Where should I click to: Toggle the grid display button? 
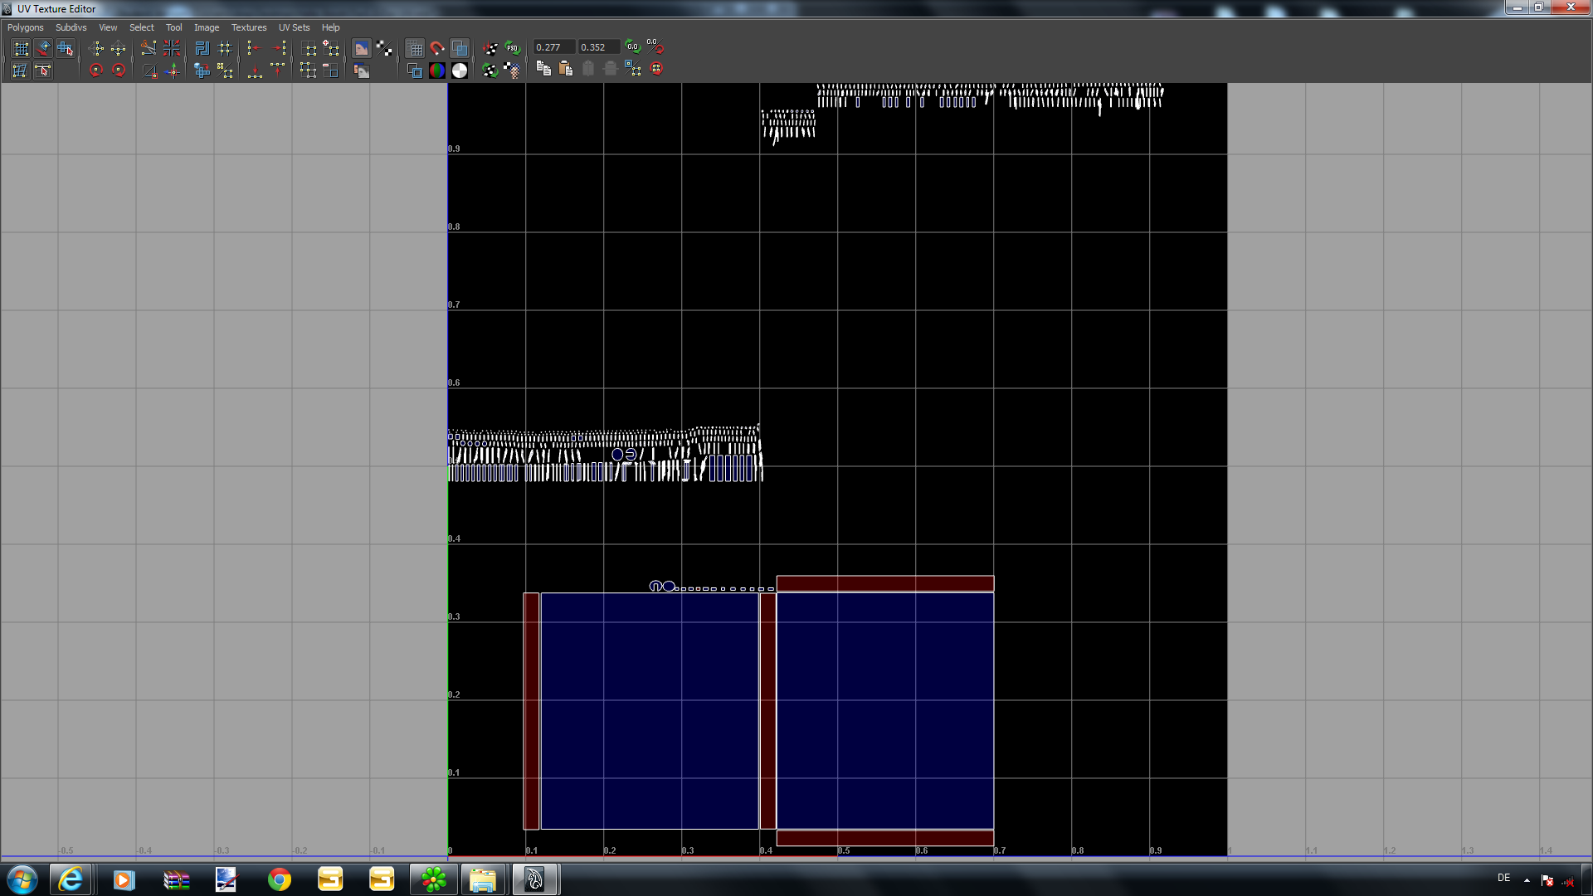[415, 48]
